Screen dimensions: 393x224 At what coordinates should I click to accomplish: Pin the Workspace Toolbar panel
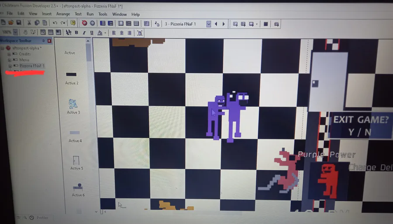coord(43,41)
